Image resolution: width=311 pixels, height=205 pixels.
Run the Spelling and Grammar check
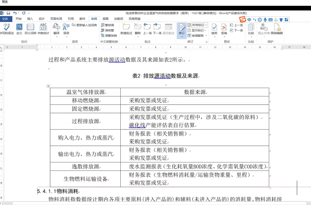[6, 28]
